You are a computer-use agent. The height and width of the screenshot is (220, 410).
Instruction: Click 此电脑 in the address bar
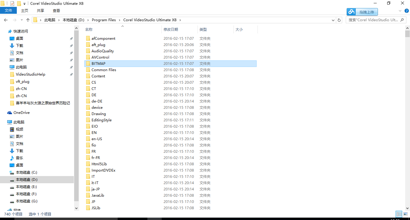coord(50,20)
